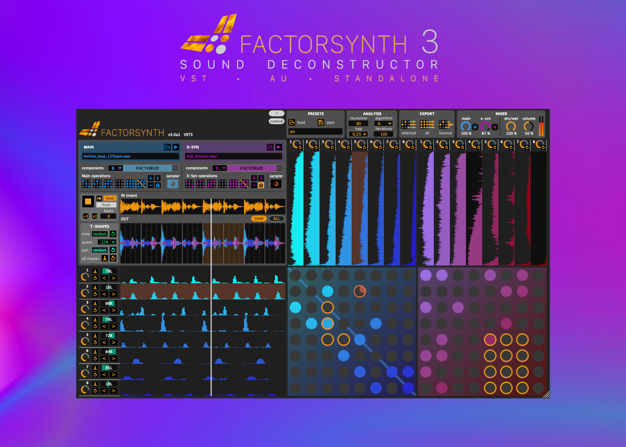Click the load preset folder icon
Image resolution: width=626 pixels, height=447 pixels.
(292, 122)
